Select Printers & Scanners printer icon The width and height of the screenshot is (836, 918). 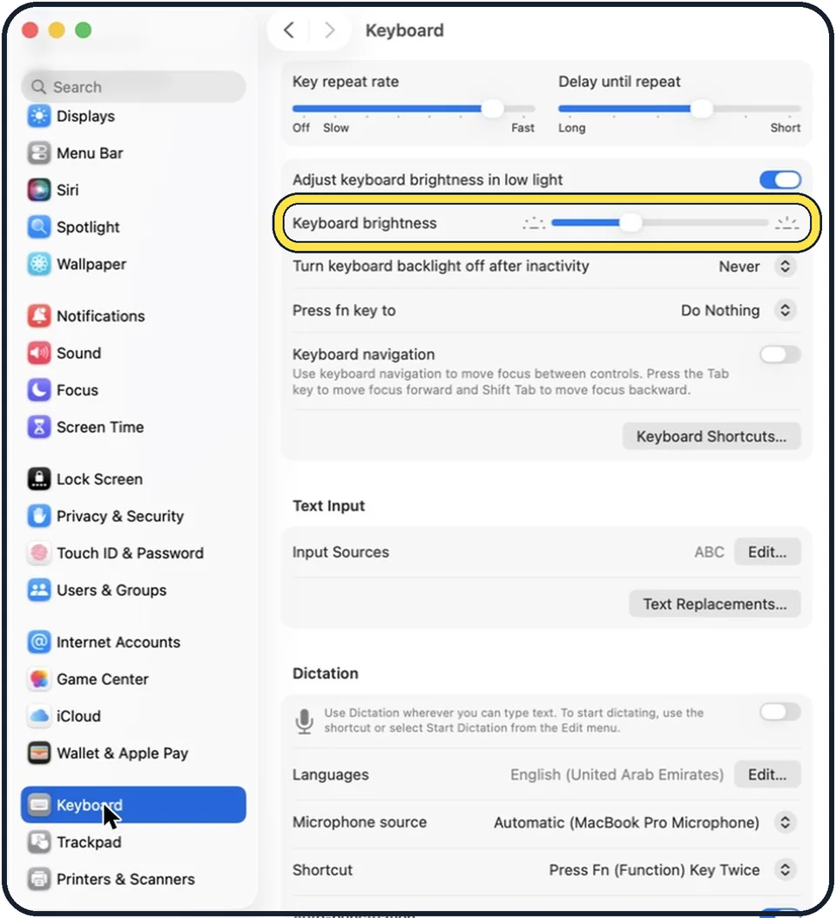coord(39,879)
